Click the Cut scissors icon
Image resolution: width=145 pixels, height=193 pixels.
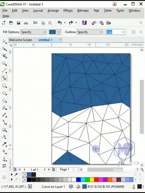coord(35,23)
